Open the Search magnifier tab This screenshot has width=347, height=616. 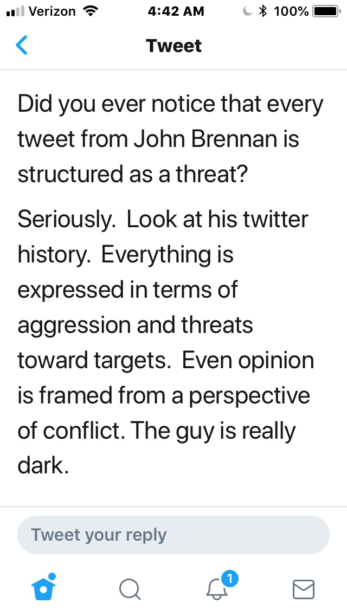point(130,589)
